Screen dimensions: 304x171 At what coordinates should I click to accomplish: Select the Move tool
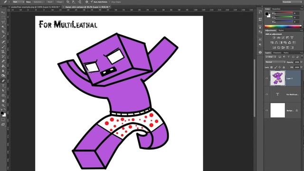(x=3, y=13)
